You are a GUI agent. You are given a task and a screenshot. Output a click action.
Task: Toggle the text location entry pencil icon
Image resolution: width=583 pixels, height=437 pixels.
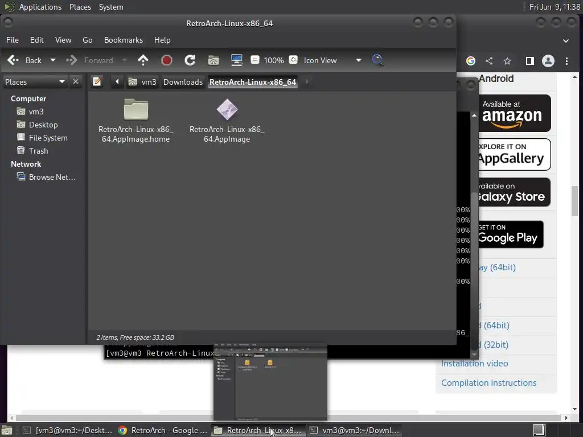97,81
